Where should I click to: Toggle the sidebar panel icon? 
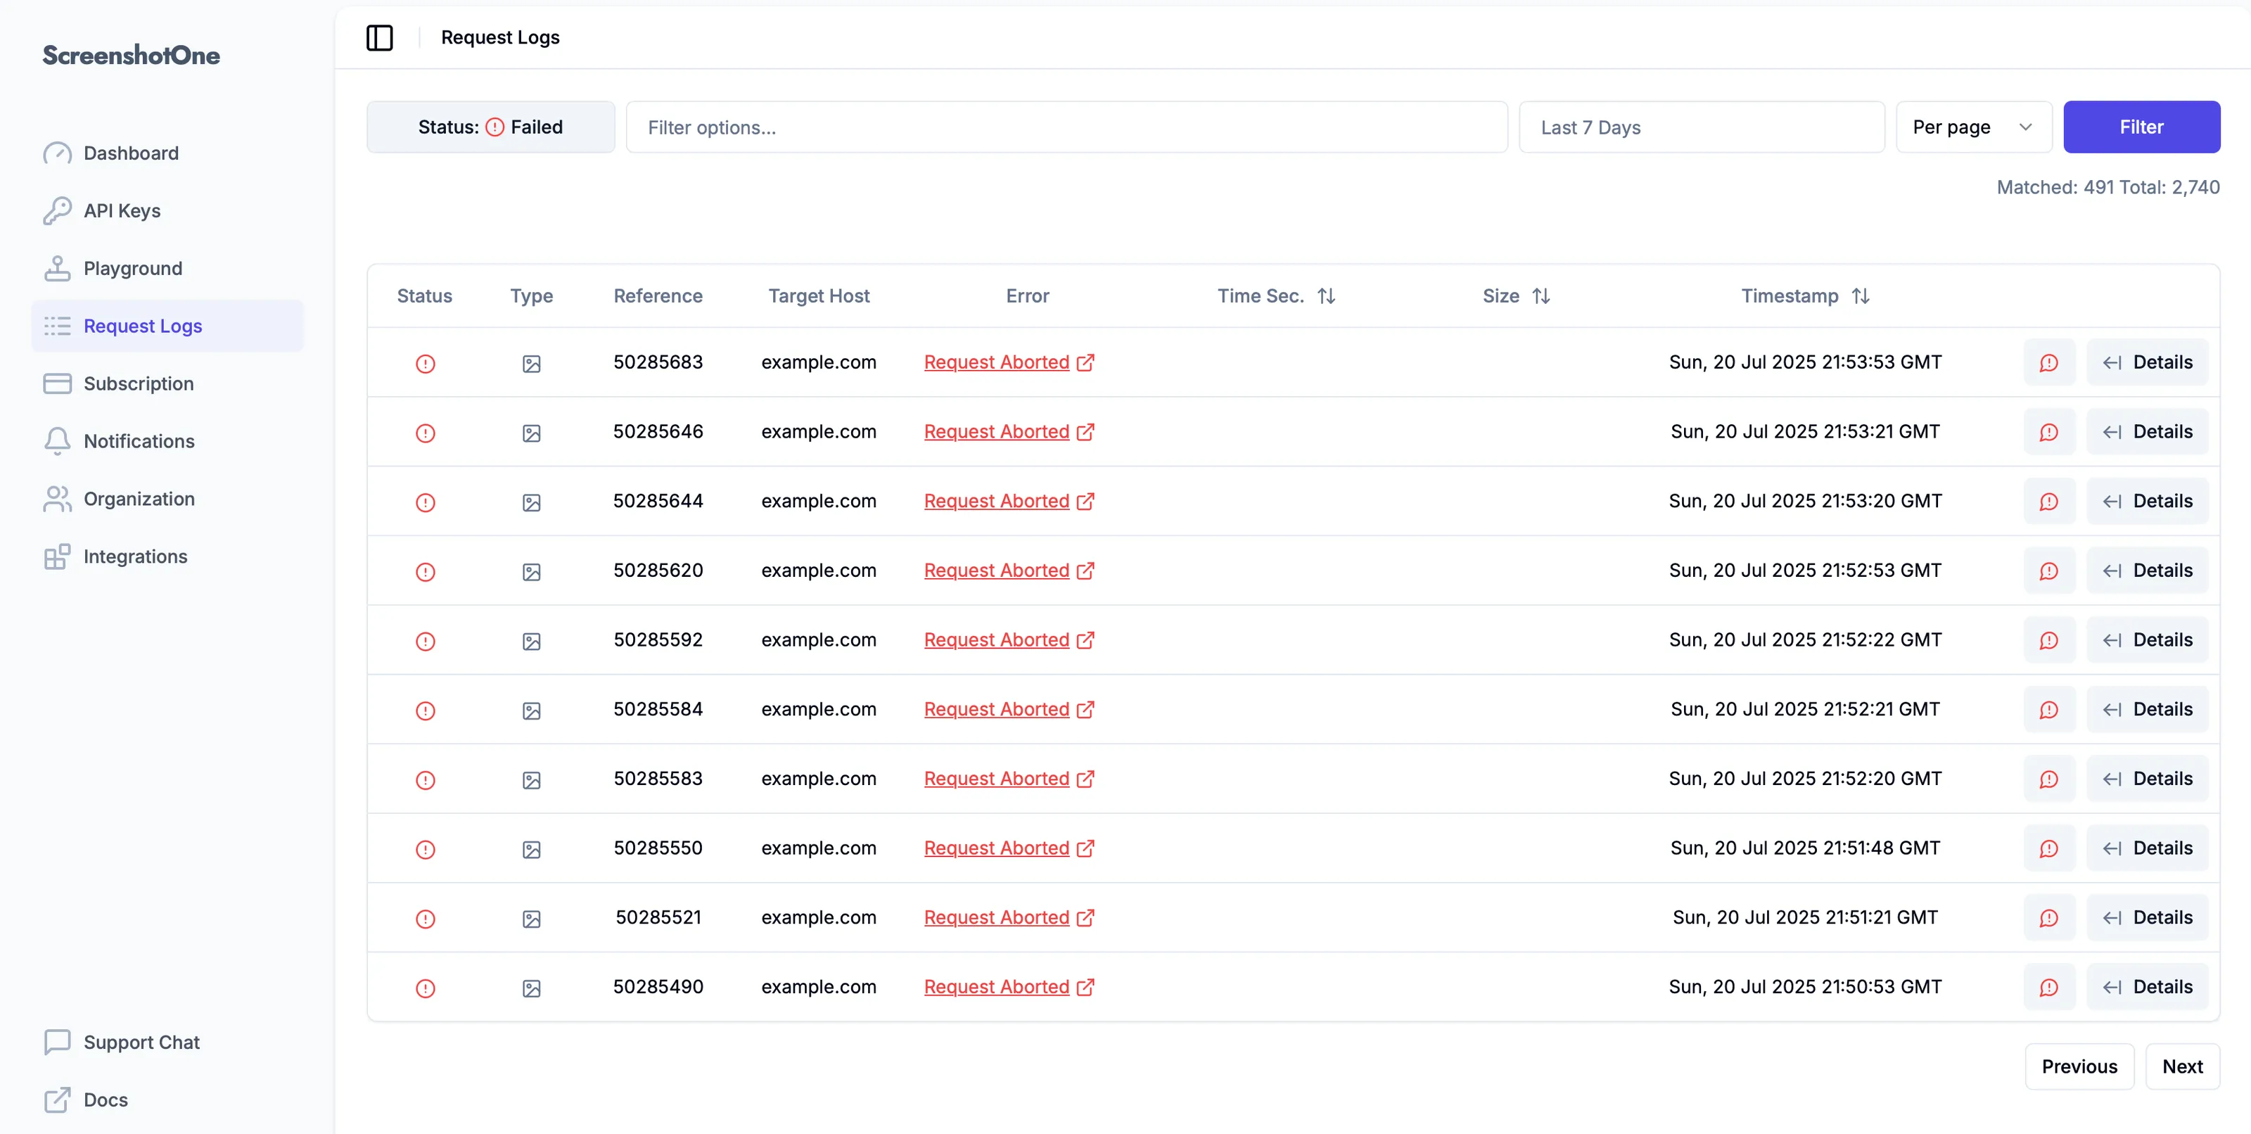click(379, 37)
